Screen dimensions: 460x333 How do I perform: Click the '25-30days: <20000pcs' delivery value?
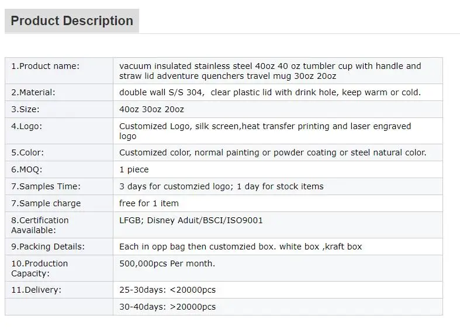pos(167,290)
